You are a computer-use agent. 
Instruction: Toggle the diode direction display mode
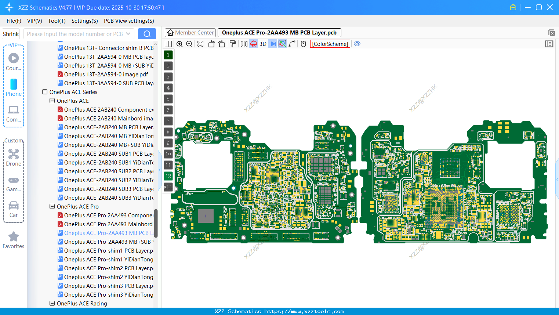[273, 44]
